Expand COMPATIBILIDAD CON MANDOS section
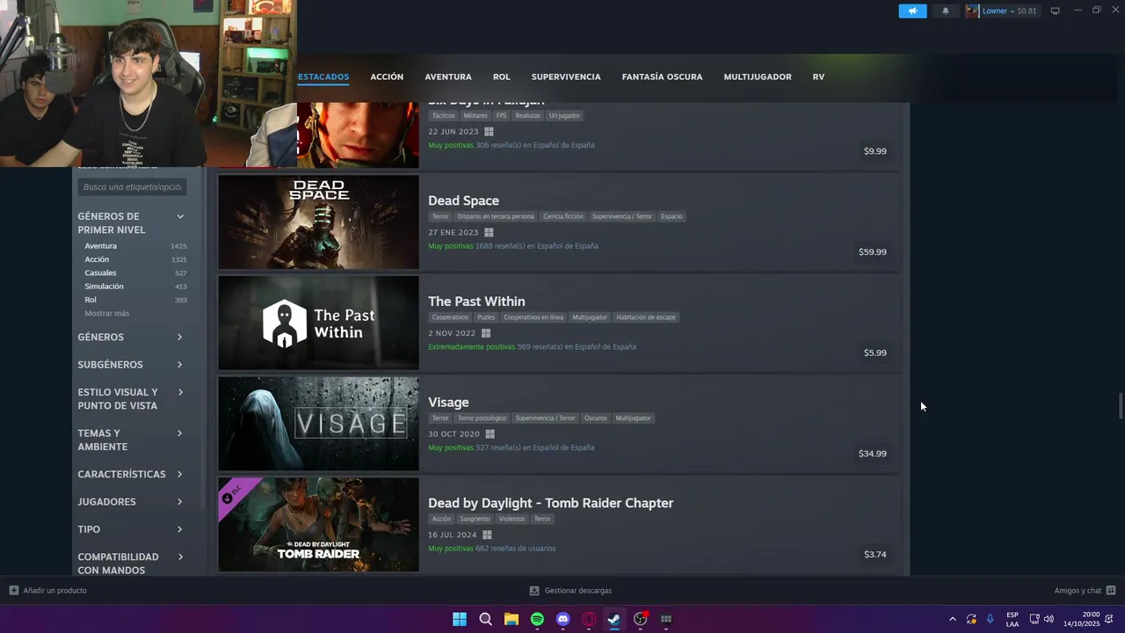The width and height of the screenshot is (1125, 633). tap(130, 564)
